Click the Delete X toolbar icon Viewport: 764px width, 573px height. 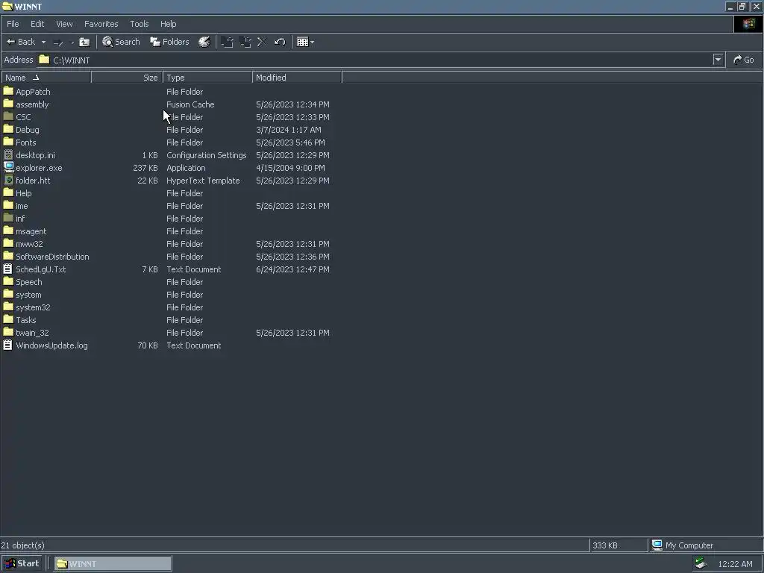click(262, 42)
